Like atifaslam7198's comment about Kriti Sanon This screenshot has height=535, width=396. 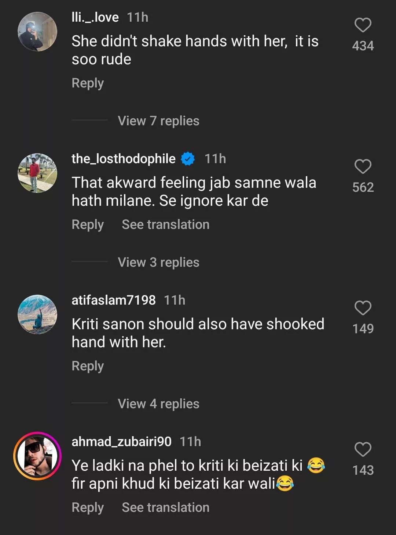coord(363,308)
